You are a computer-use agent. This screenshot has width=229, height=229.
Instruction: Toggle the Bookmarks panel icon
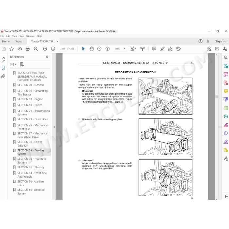click(x=3, y=68)
